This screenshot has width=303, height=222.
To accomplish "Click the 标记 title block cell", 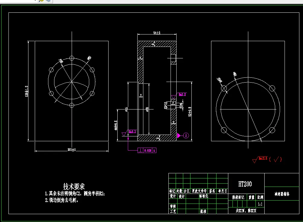I will tap(172, 191).
